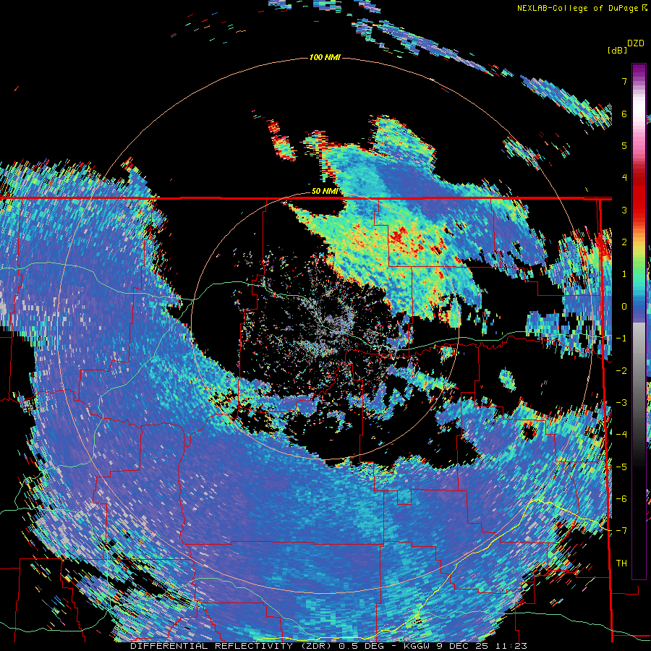Click the -4 value on color scale
This screenshot has height=651, width=651.
(621, 435)
